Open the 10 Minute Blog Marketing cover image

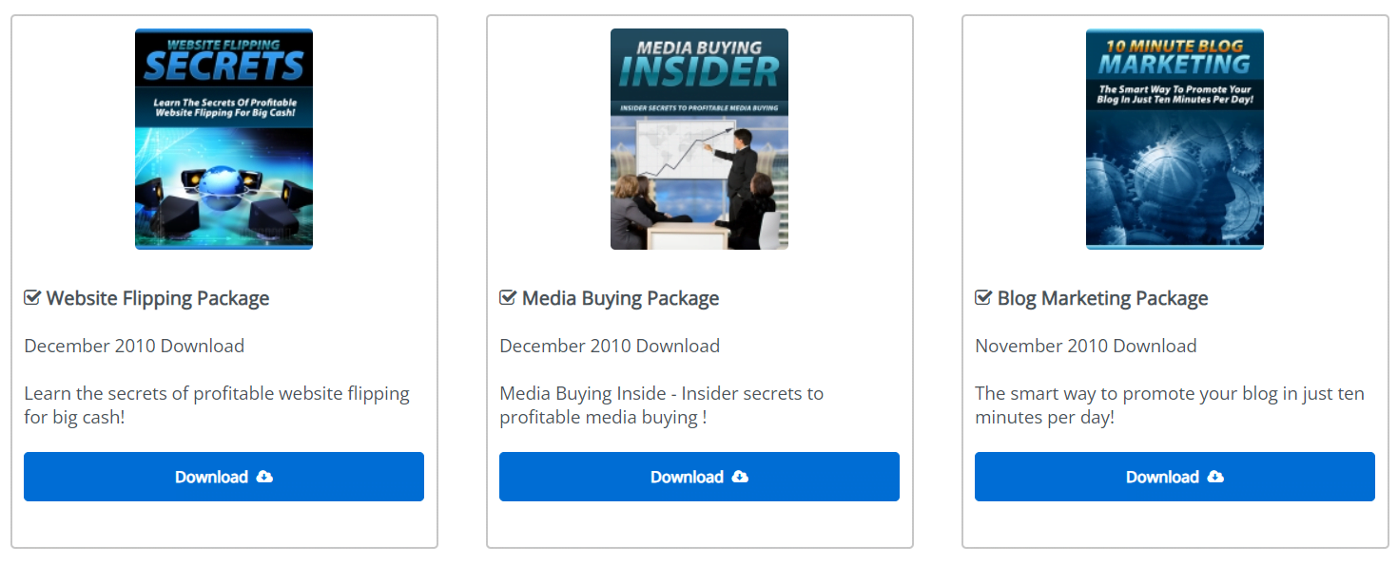(x=1175, y=139)
